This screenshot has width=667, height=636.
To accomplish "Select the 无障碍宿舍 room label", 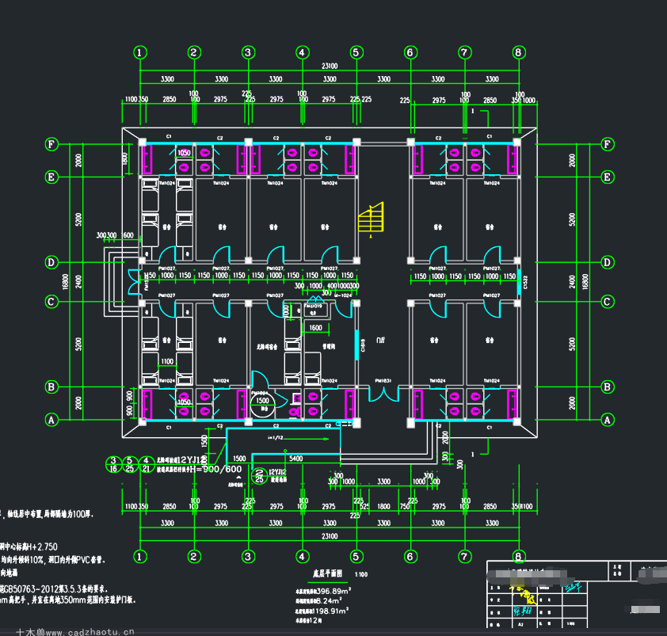I will [x=267, y=347].
